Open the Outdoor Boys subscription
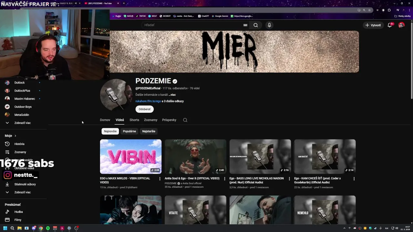This screenshot has height=232, width=413. (23, 107)
